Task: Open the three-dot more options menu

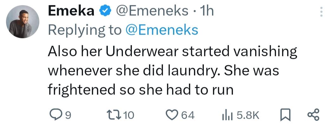Action: [321, 12]
